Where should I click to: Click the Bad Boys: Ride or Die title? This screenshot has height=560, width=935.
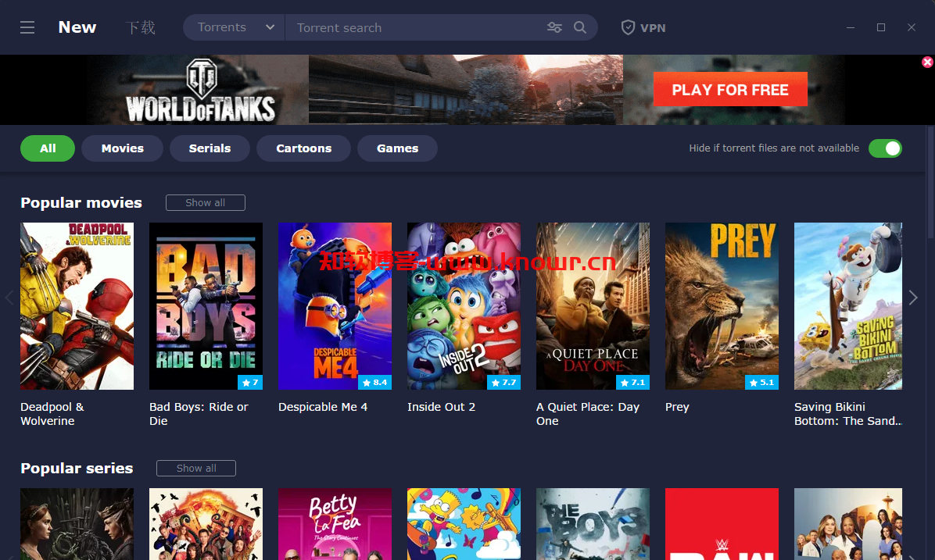pyautogui.click(x=199, y=413)
